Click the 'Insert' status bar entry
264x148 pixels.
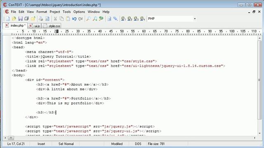(41, 144)
